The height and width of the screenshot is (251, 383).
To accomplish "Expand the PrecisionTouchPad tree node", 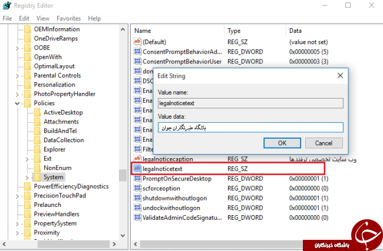I will point(17,196).
